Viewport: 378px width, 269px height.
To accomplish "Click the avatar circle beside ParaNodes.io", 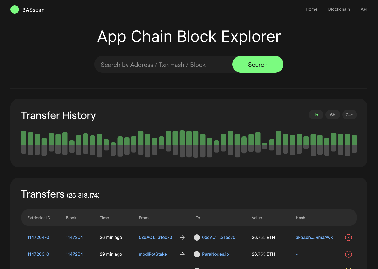I will coord(197,254).
